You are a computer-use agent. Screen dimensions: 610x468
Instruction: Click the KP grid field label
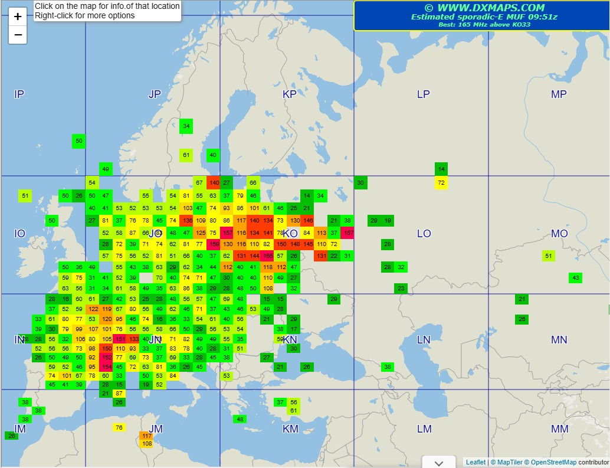(x=290, y=94)
